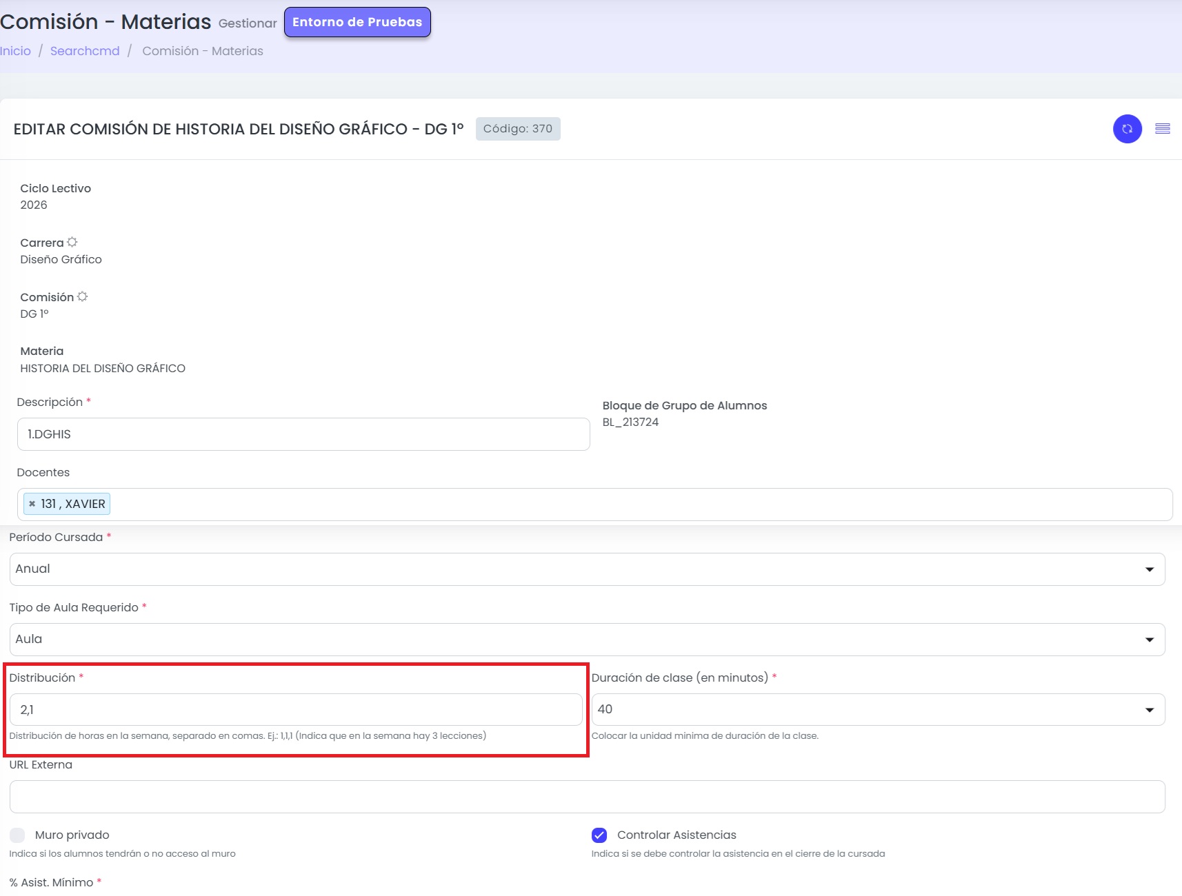Open the Searchcmd breadcrumb link
The image size is (1182, 896).
click(x=85, y=51)
